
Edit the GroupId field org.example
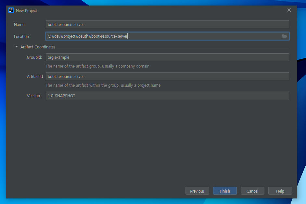point(167,57)
